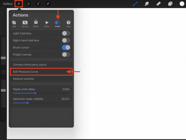Viewport: 186px width, 140px height.
Task: Open Edit Pressure Curve
Action: [x=41, y=72]
